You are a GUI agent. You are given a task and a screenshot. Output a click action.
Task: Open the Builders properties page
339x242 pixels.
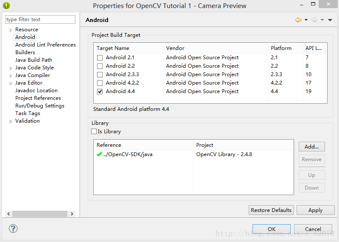pos(25,52)
